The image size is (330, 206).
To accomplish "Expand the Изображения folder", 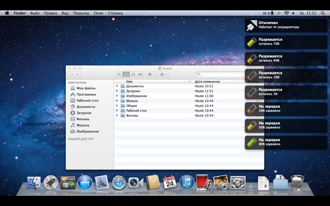I will 117,96.
